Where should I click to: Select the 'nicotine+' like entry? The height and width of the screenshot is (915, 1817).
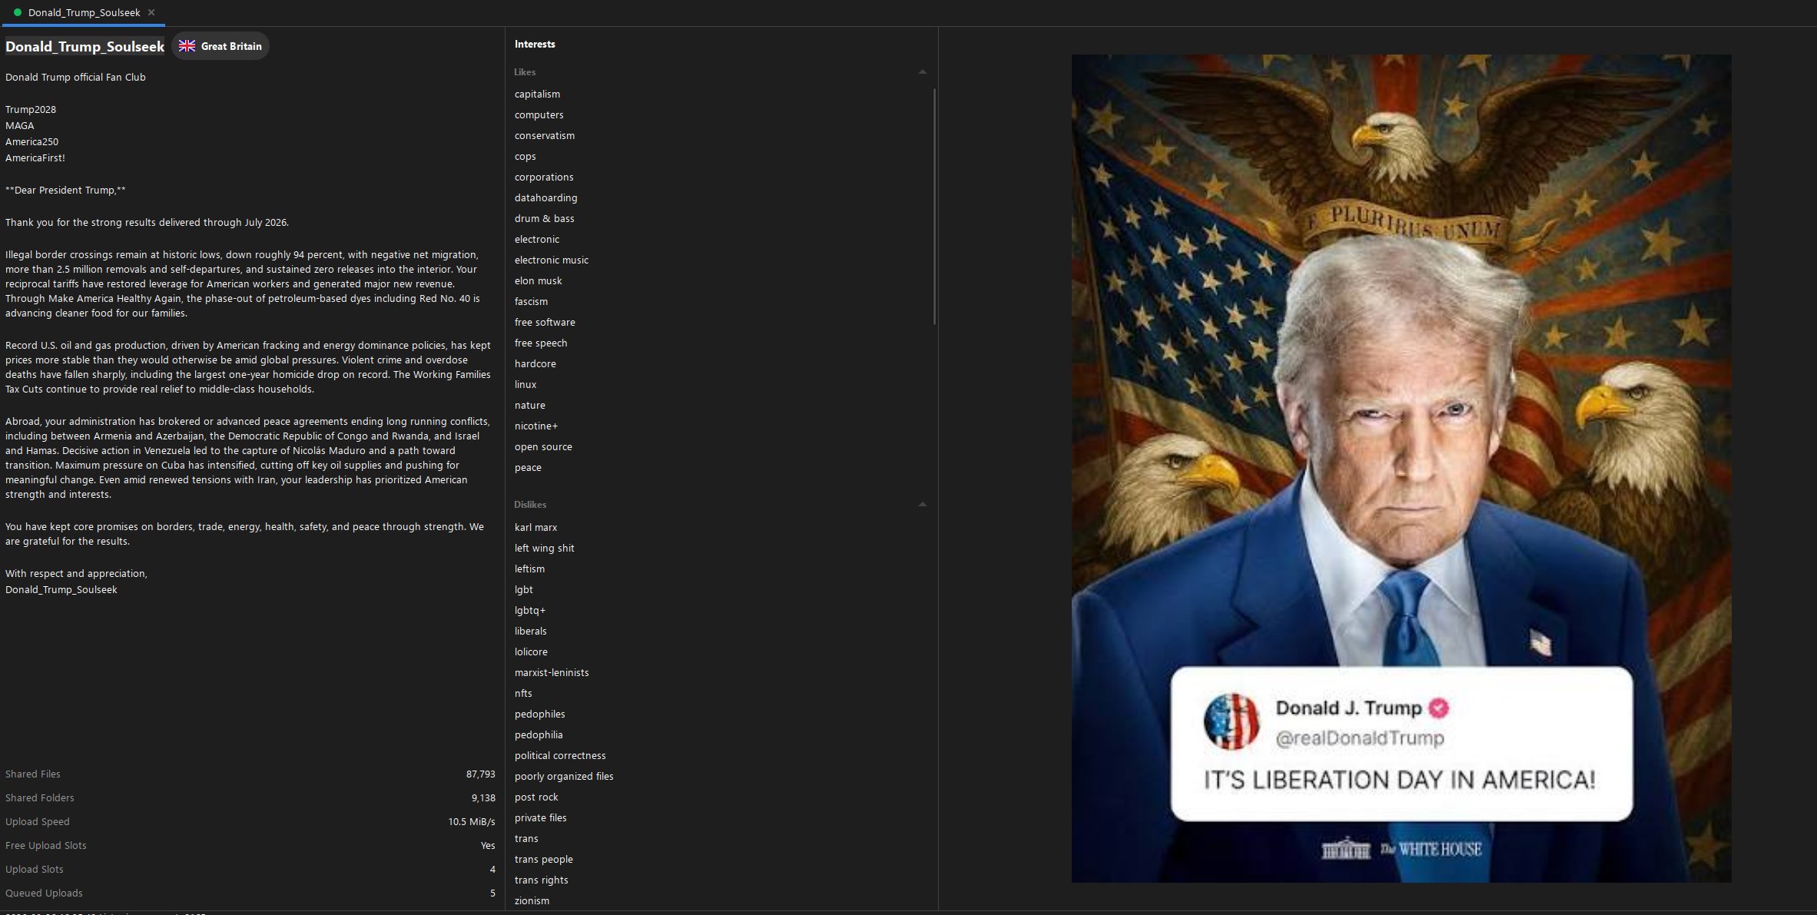[x=536, y=426]
